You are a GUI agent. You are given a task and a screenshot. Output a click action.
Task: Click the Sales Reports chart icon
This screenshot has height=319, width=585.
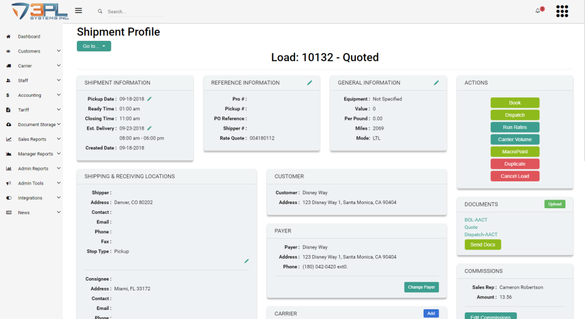click(x=9, y=139)
